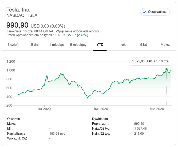Click the Otwarcie label
Screen dimensions: 178x147
(13, 119)
